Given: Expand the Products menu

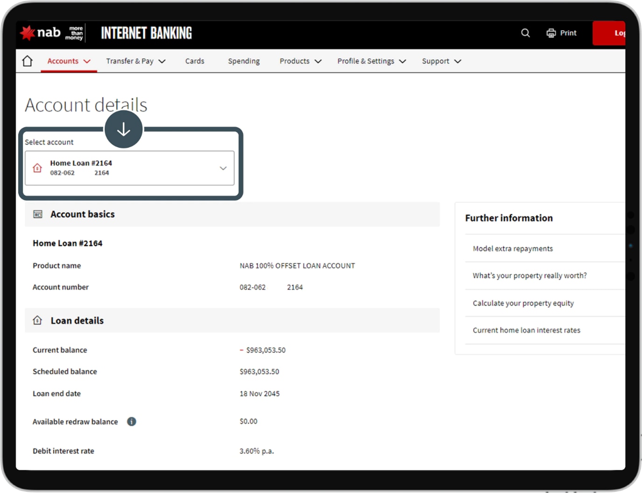Looking at the screenshot, I should [300, 61].
